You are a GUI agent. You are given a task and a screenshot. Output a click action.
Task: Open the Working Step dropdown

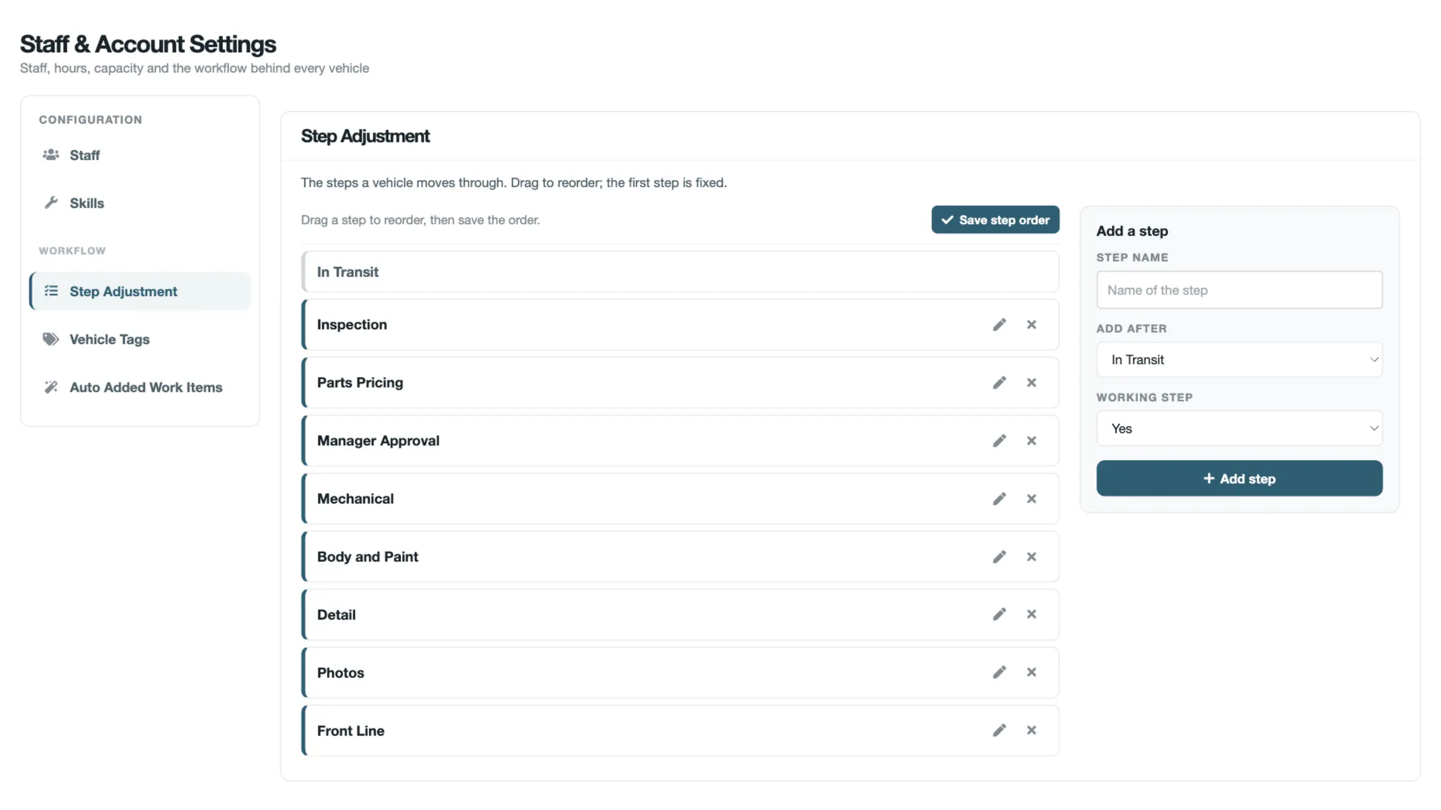(x=1239, y=428)
